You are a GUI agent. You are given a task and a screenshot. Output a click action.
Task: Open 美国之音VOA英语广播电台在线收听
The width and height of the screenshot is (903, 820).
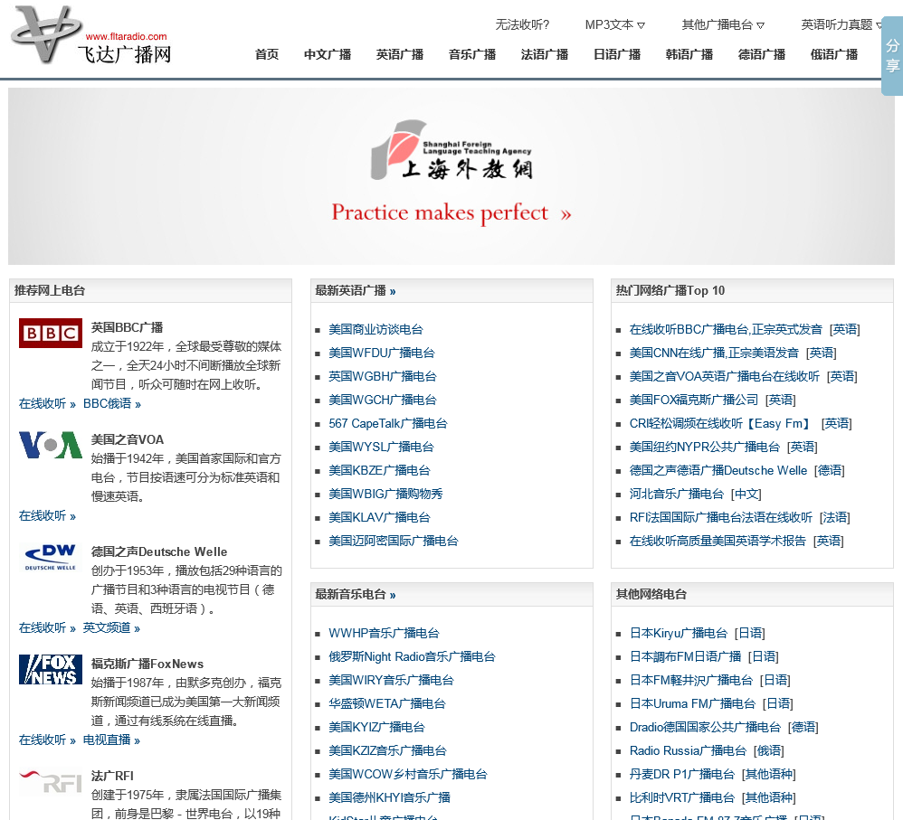725,377
